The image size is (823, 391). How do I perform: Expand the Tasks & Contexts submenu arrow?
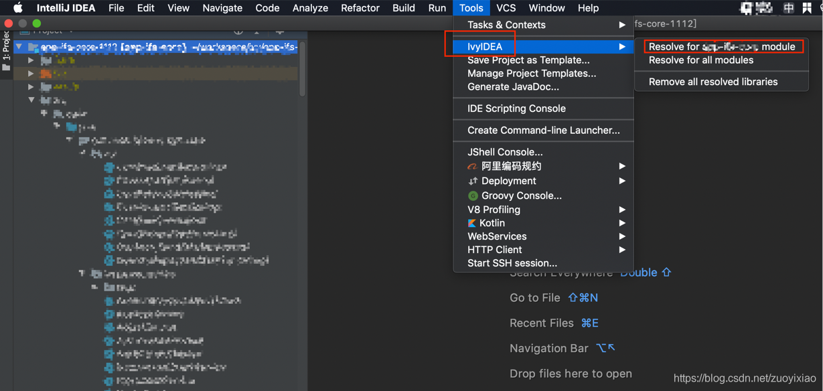(x=622, y=25)
